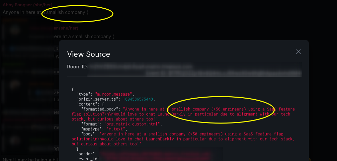Click the "m.text" value
This screenshot has width=337, height=161.
(x=116, y=129)
